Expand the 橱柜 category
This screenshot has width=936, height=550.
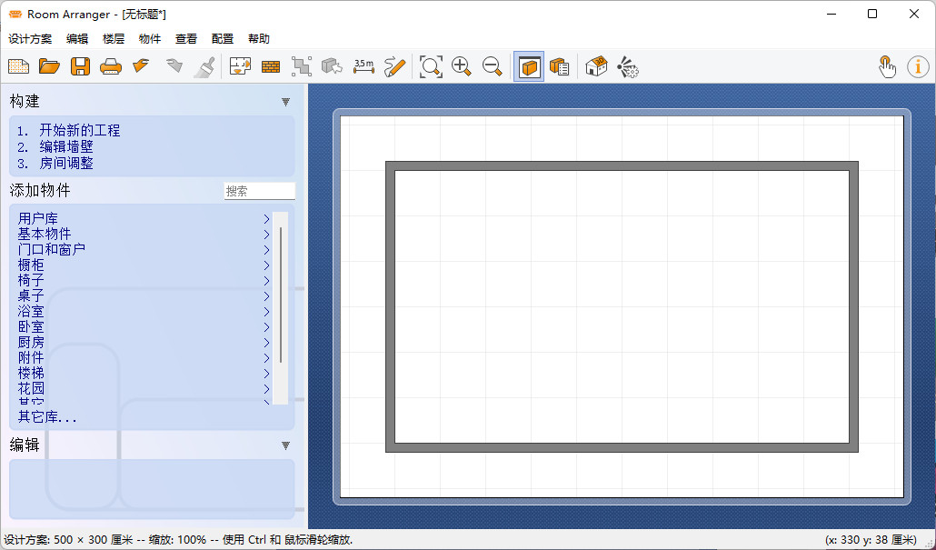click(144, 265)
